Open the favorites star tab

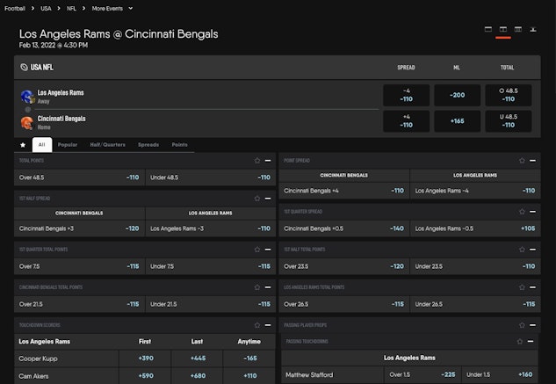click(23, 145)
